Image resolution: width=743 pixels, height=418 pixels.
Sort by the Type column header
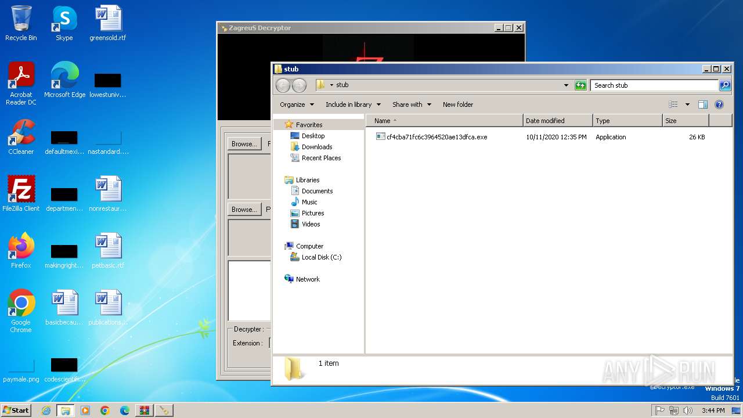click(x=627, y=121)
